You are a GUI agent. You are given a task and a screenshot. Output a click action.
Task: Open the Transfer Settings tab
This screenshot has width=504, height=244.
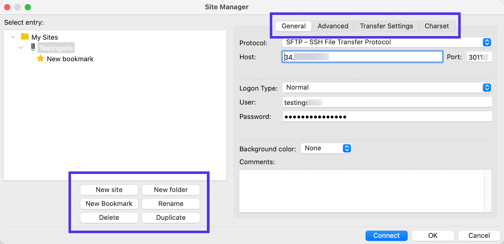pos(386,26)
